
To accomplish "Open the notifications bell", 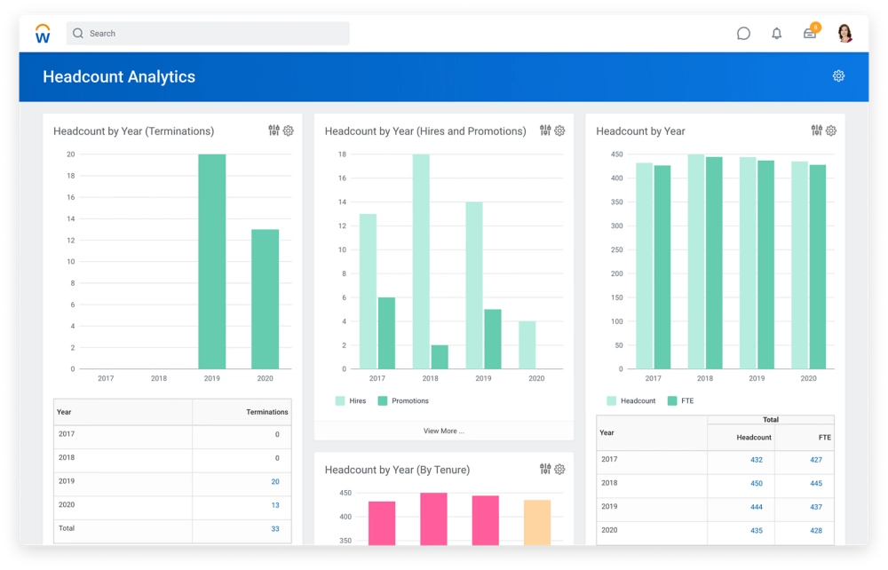I will (x=777, y=34).
